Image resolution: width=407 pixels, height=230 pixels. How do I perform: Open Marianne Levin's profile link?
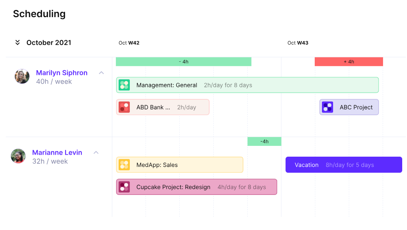[57, 152]
